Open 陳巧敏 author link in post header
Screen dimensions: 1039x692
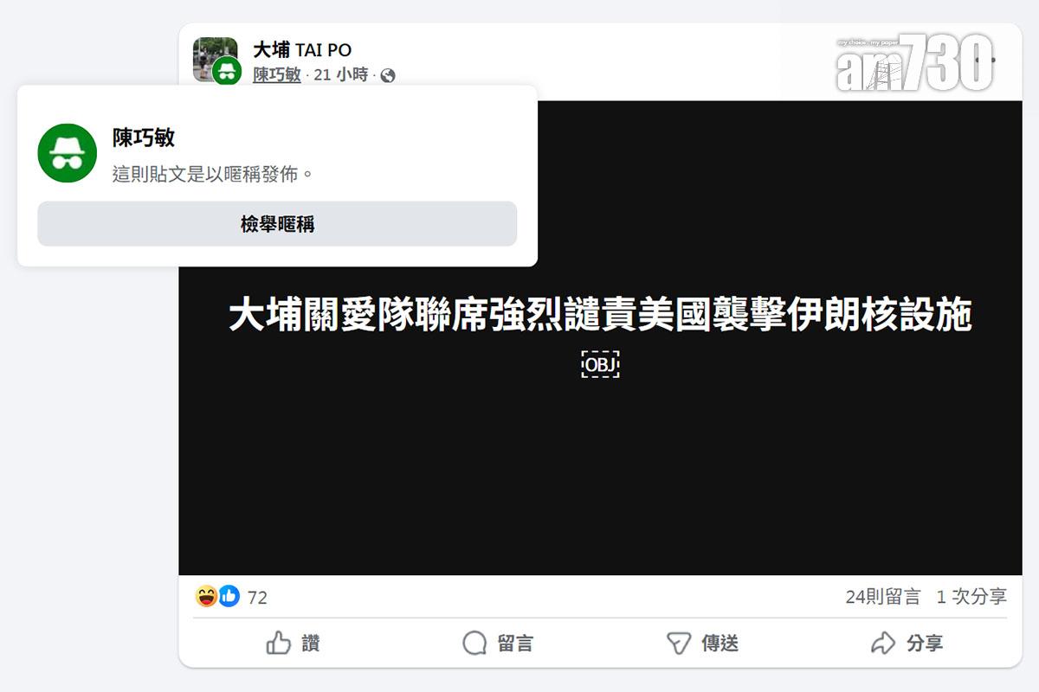tap(277, 75)
